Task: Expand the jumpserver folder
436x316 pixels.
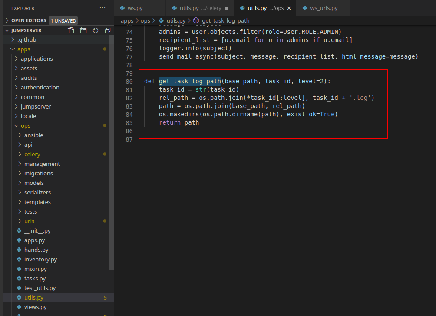Action: (x=16, y=106)
